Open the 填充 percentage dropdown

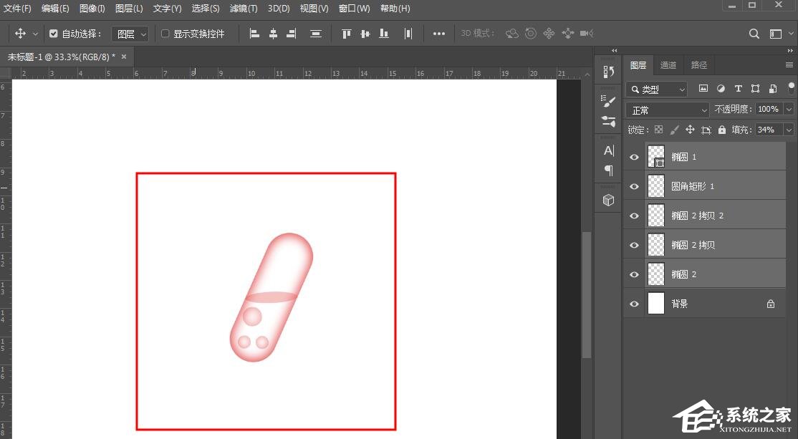point(788,129)
